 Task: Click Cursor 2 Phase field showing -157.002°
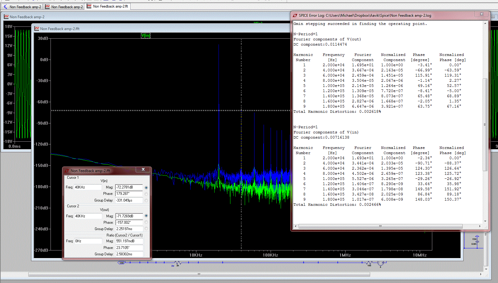[129, 223]
